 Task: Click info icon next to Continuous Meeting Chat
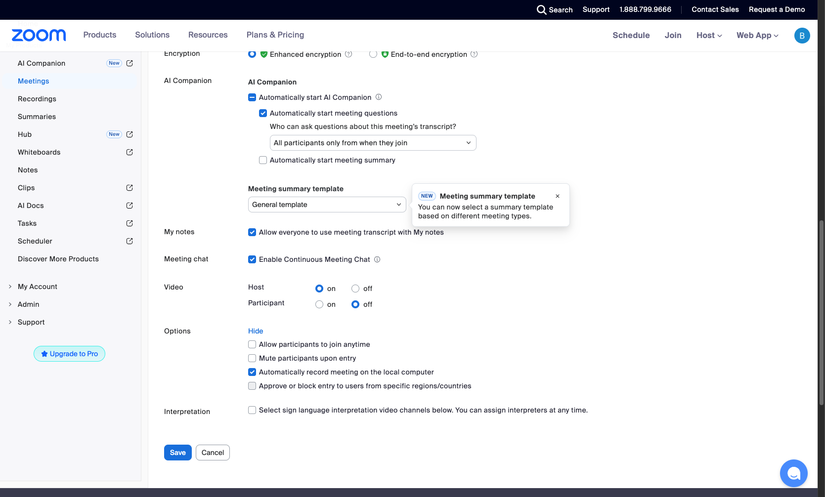(377, 259)
